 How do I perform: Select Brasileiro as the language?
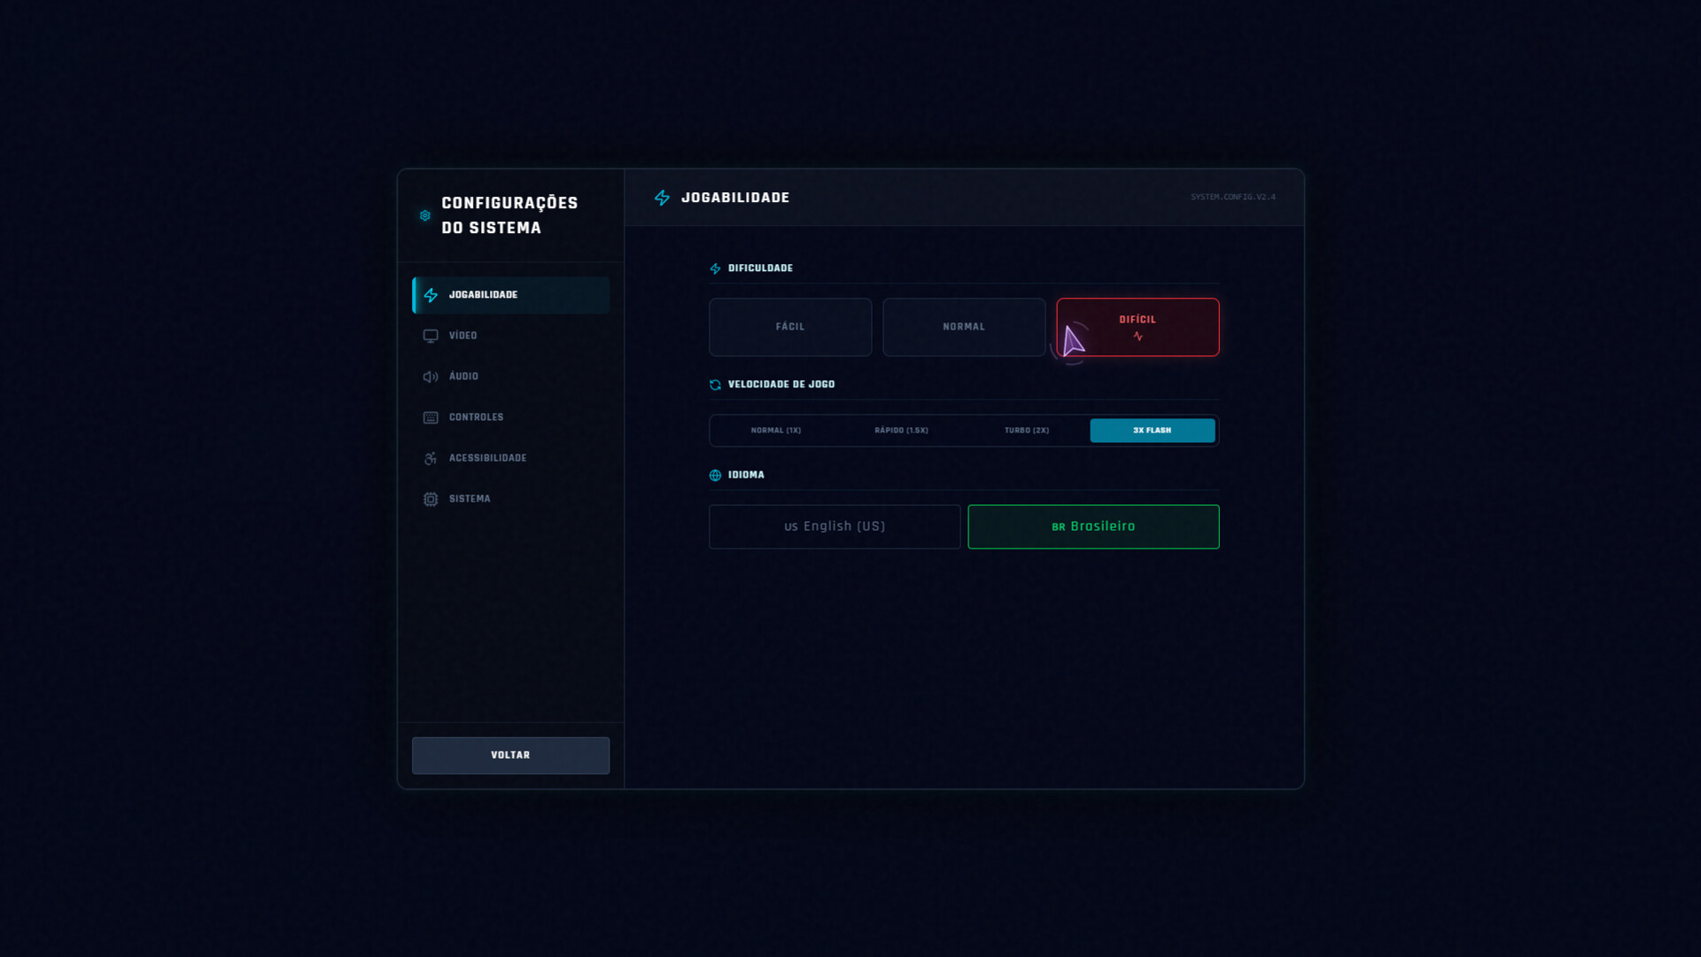1094,526
